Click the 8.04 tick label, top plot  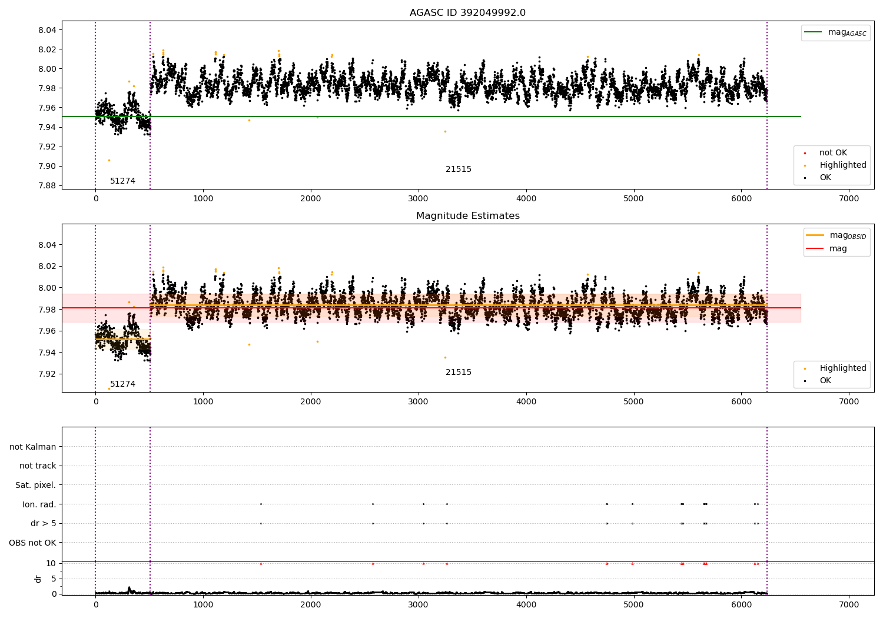coord(47,30)
